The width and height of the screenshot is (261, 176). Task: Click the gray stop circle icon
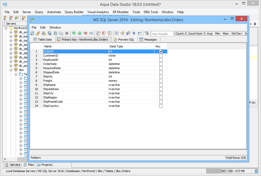tap(67, 33)
